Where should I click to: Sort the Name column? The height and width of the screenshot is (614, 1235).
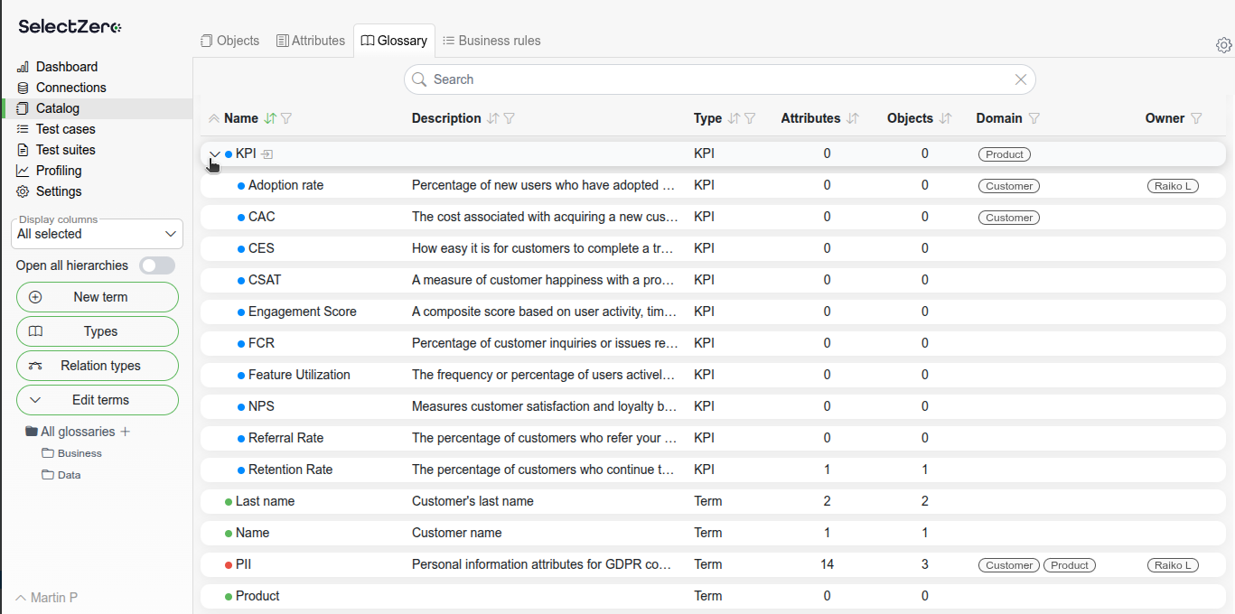coord(270,118)
